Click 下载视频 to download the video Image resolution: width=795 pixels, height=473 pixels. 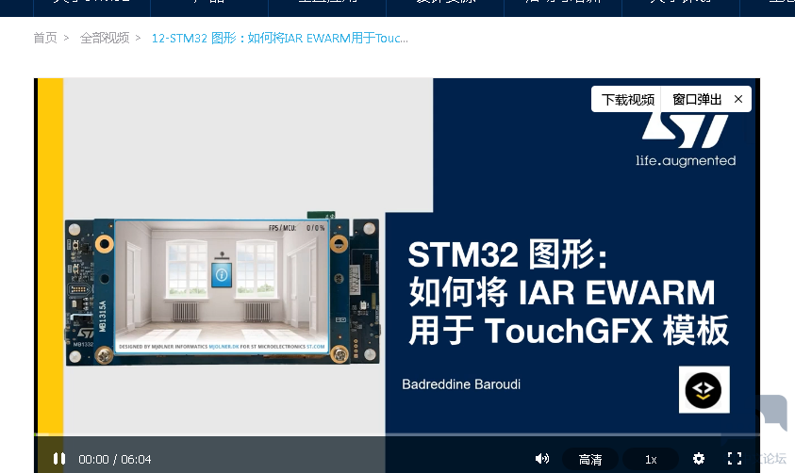pos(628,100)
